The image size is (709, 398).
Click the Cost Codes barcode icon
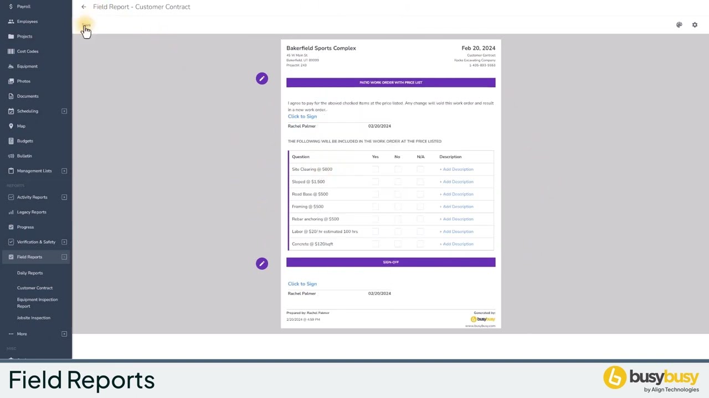coord(11,51)
